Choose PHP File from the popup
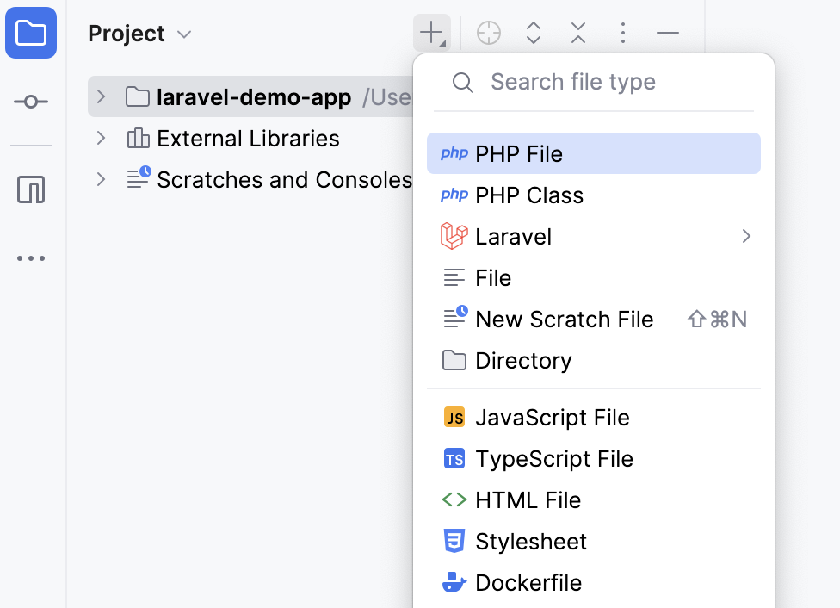 (x=519, y=154)
